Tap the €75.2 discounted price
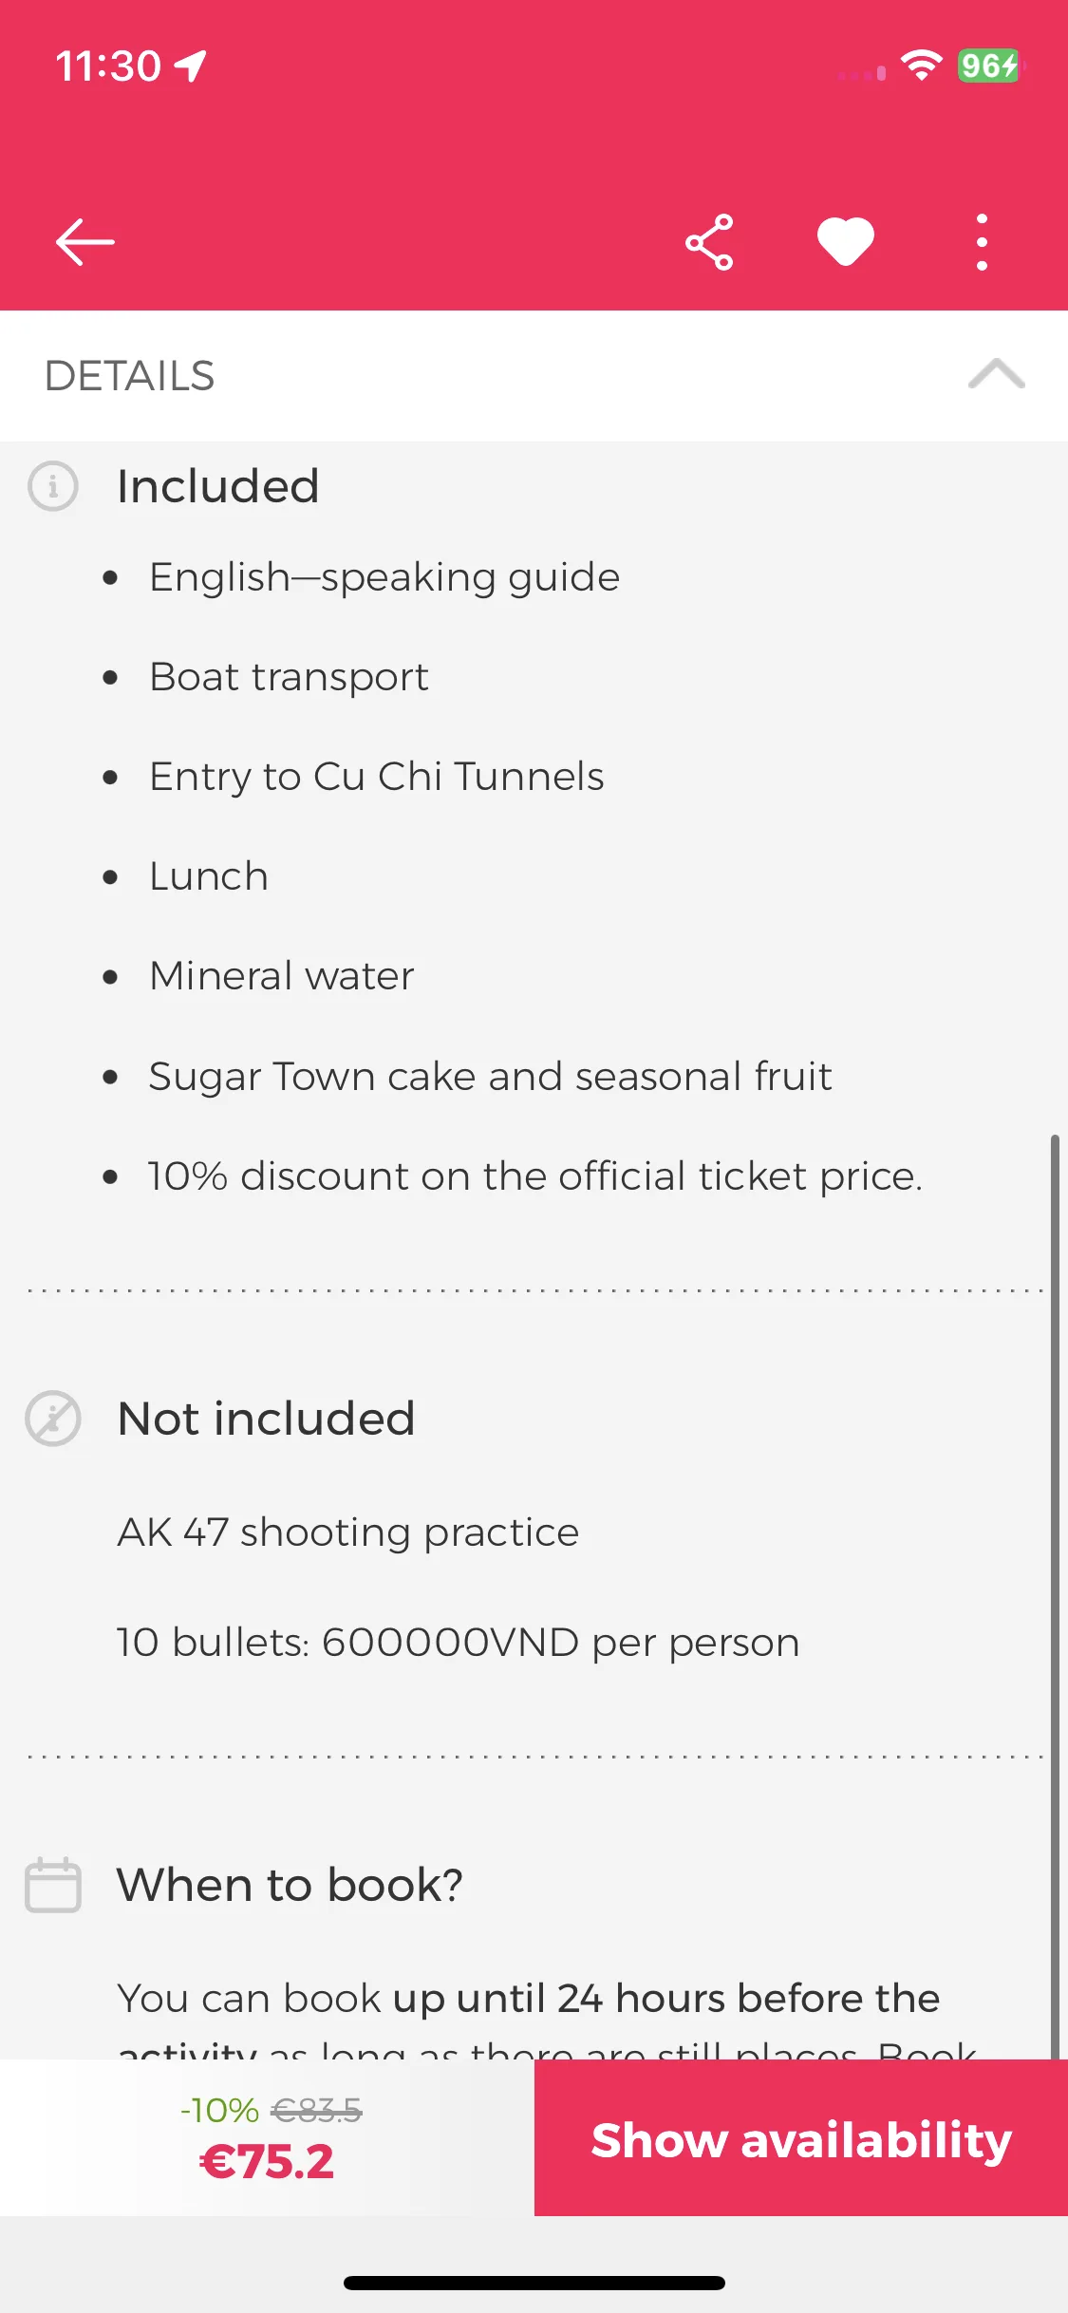This screenshot has height=2313, width=1068. point(267,2162)
